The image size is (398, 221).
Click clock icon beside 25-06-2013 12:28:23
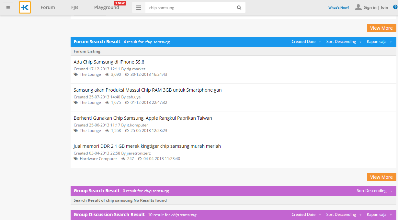127,131
